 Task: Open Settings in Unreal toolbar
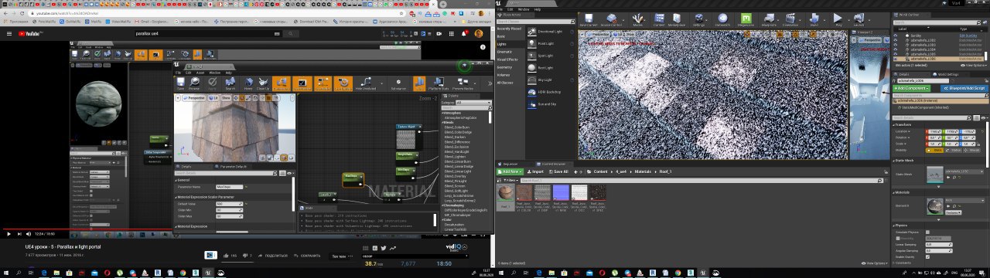(698, 19)
